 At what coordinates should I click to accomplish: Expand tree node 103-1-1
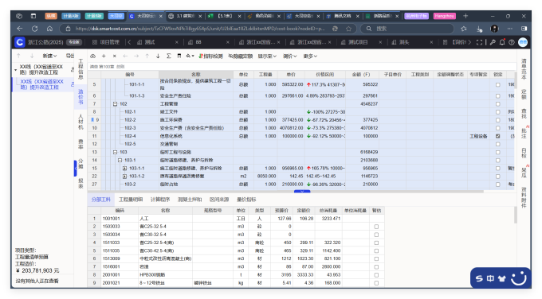(125, 169)
